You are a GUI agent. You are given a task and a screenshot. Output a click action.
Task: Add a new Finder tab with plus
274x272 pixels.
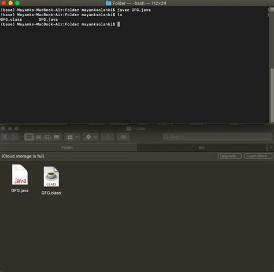(271, 148)
